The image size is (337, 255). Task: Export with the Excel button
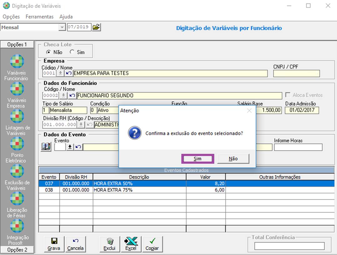click(131, 244)
